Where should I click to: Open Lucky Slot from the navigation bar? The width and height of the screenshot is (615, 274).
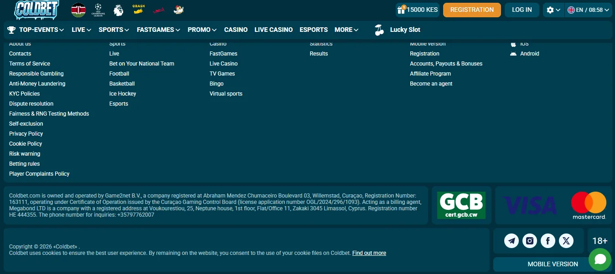pos(405,30)
